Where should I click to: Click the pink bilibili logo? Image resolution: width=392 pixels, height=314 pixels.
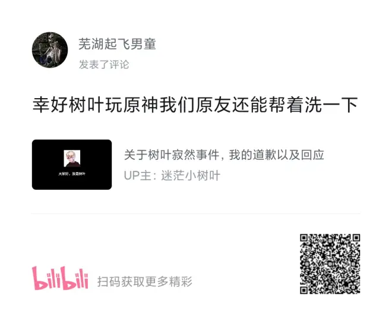[60, 278]
